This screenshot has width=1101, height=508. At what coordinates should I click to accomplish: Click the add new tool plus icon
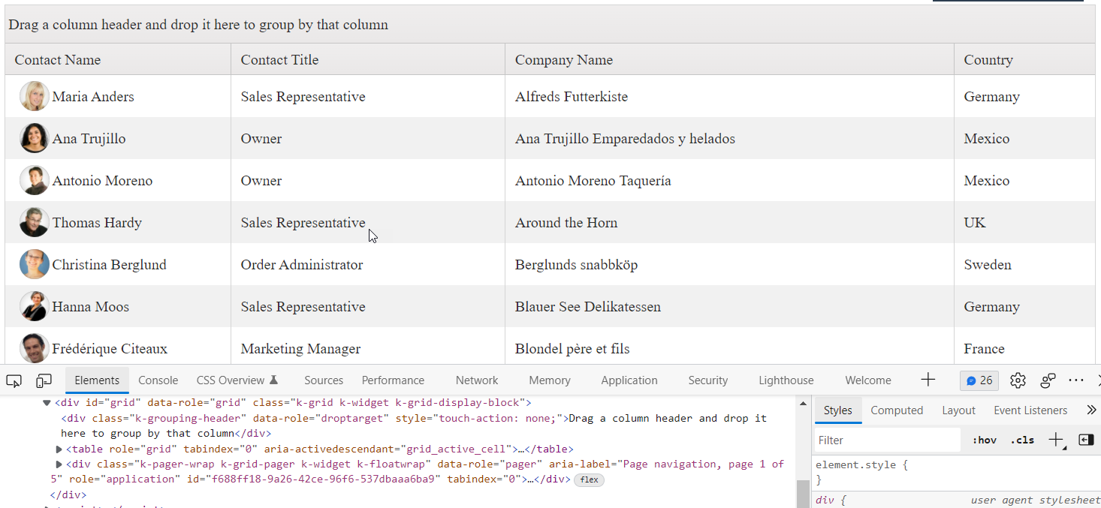[928, 380]
